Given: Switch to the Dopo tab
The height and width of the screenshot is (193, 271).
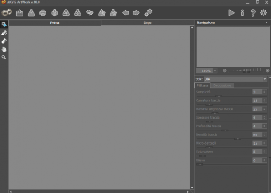Looking at the screenshot, I should tap(147, 23).
